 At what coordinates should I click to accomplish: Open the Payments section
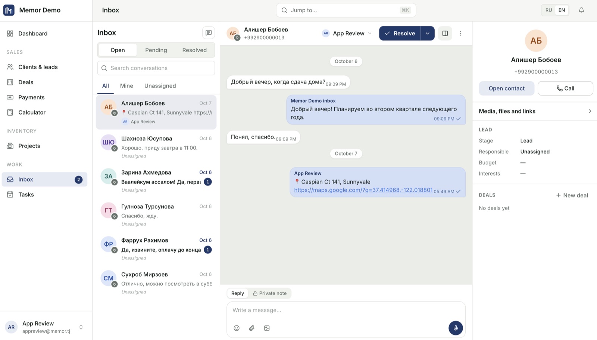point(44,97)
